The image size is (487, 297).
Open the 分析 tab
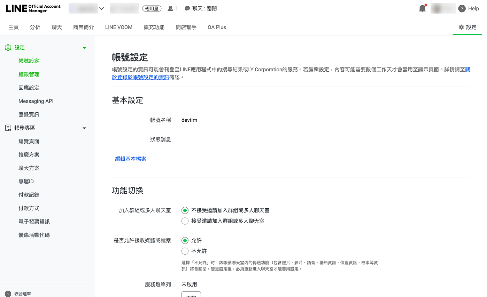click(x=35, y=27)
